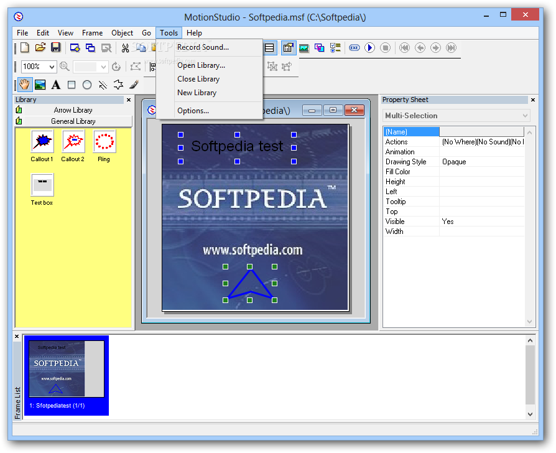Select the Polygon star tool

[x=118, y=85]
